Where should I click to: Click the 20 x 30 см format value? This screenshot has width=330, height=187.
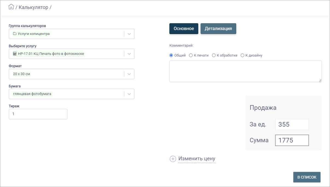21,74
